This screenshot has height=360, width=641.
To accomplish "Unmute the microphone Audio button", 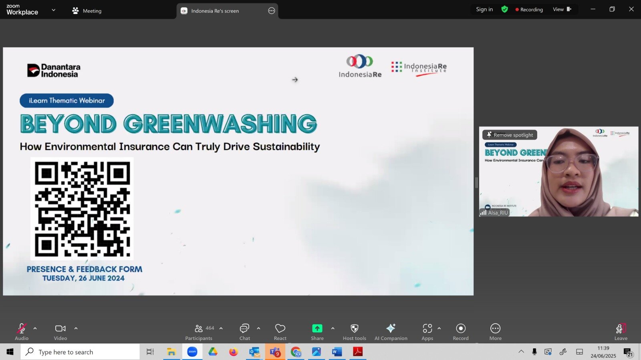I will click(22, 332).
